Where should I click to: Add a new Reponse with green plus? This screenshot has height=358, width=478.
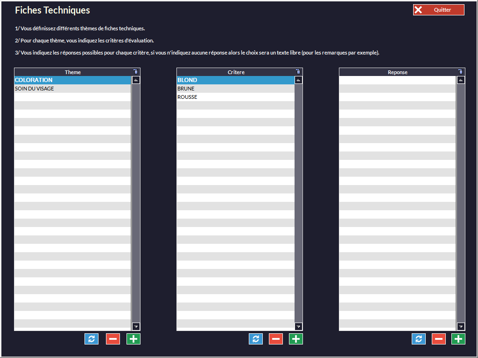pyautogui.click(x=458, y=339)
